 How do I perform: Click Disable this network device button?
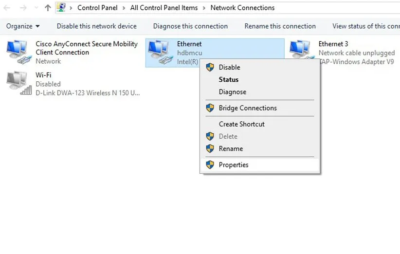pos(96,26)
